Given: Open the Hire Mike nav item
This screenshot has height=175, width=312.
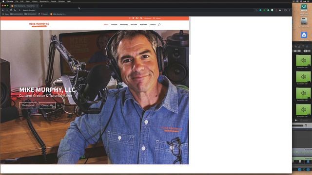Looking at the screenshot, I should [143, 24].
